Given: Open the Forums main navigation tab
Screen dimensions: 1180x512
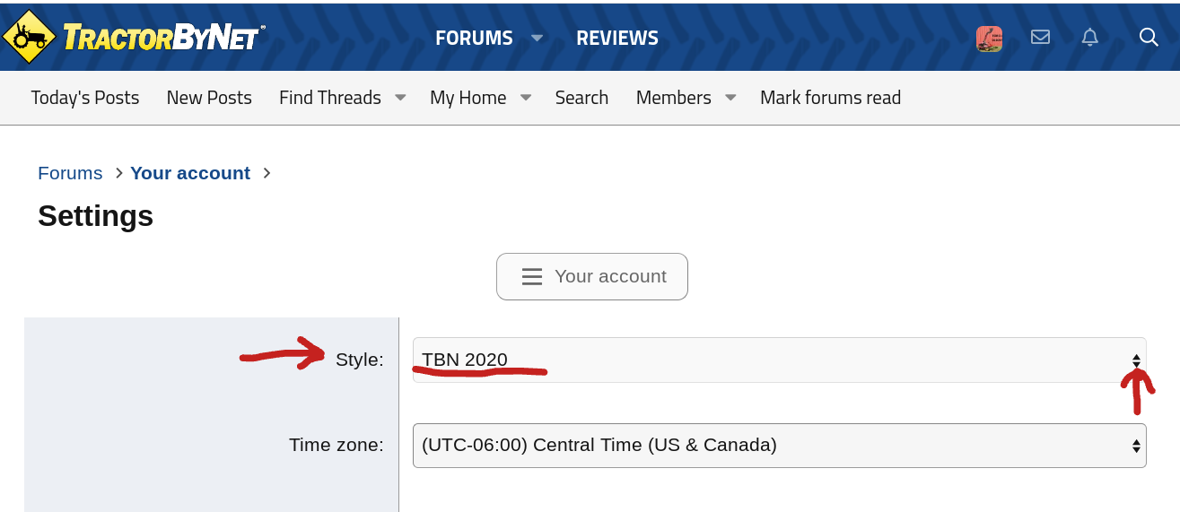Looking at the screenshot, I should [474, 38].
